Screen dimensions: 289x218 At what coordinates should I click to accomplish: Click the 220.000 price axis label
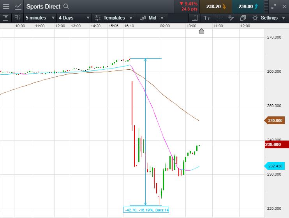(x=274, y=209)
